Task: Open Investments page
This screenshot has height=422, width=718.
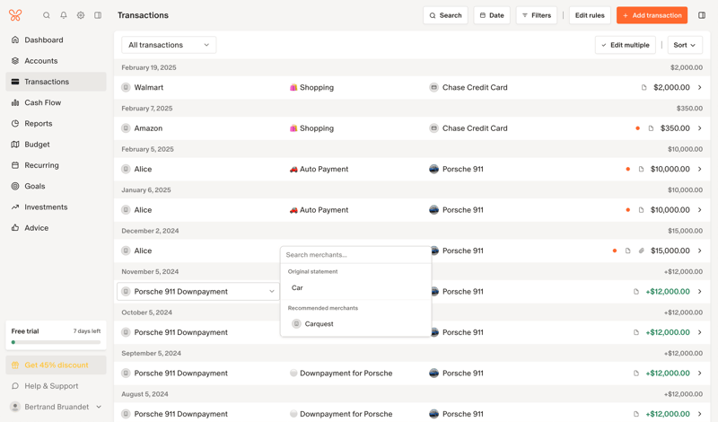Action: [x=56, y=207]
